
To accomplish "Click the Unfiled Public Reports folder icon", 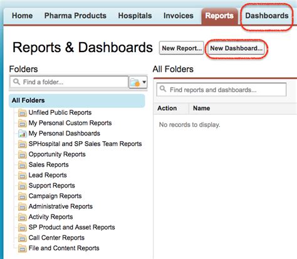I will [23, 113].
